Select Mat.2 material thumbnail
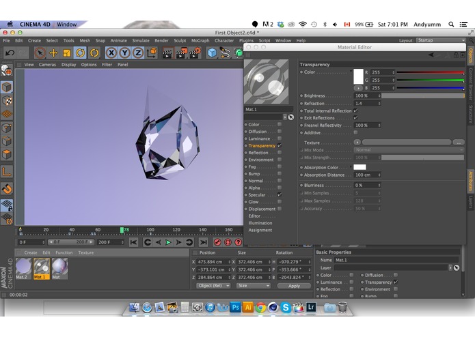The image size is (475, 337). pyautogui.click(x=23, y=269)
